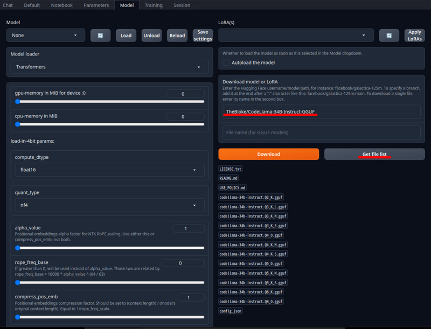Select codellama-34b-instruct.Q8_0.gguf file name
Screen dimensions: 431x329
pos(251,302)
